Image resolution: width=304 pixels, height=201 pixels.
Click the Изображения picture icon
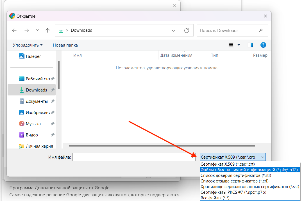[21, 112]
